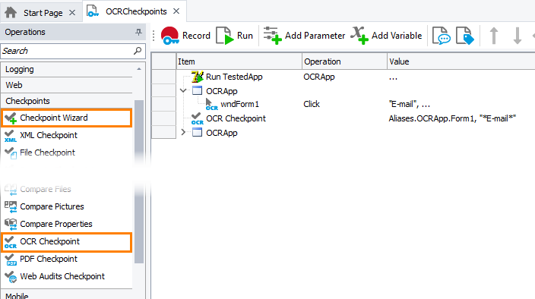The width and height of the screenshot is (535, 299).
Task: Select the Checkpoint Wizard operation
Action: [67, 118]
